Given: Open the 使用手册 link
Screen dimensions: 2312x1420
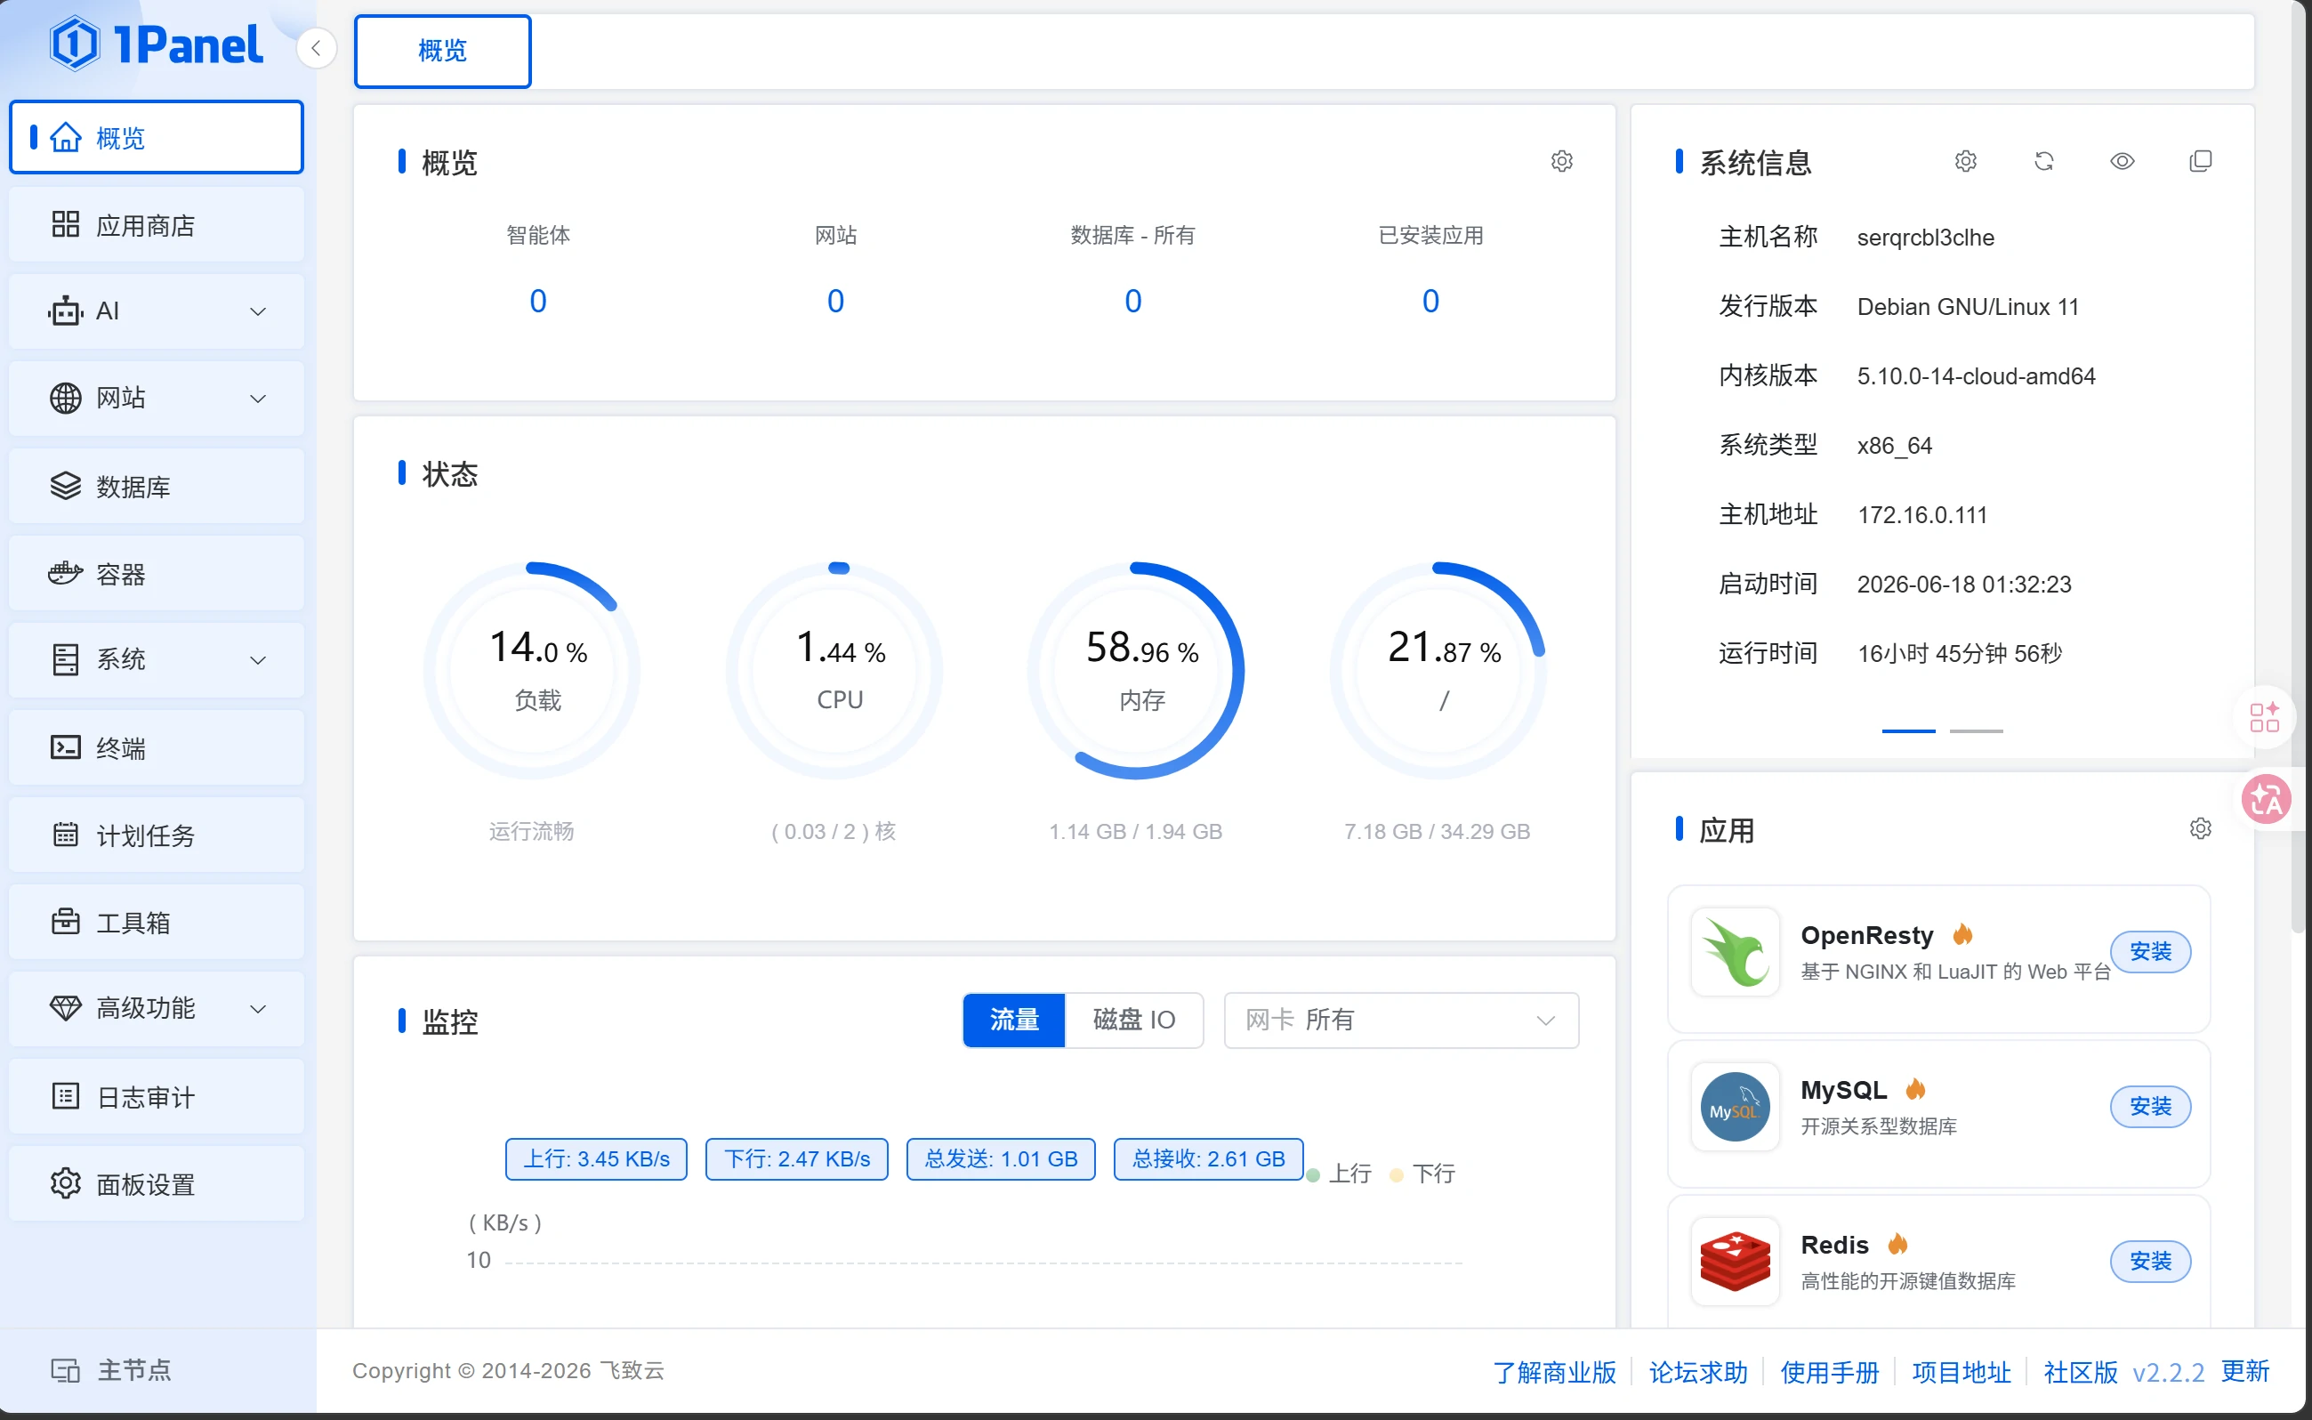Looking at the screenshot, I should [x=1830, y=1373].
